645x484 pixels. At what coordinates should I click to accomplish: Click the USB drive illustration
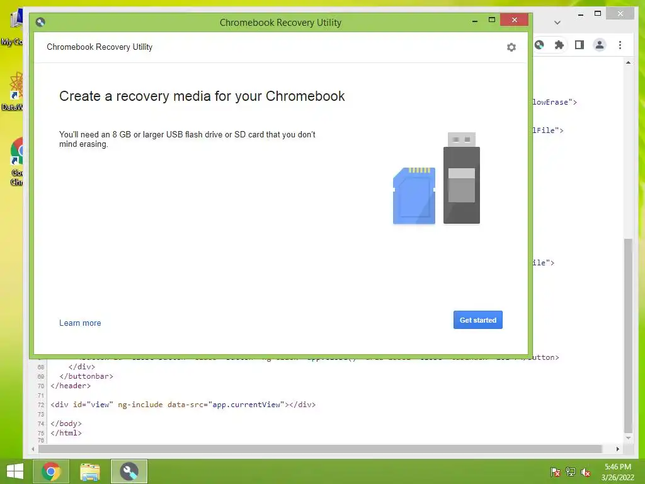462,178
